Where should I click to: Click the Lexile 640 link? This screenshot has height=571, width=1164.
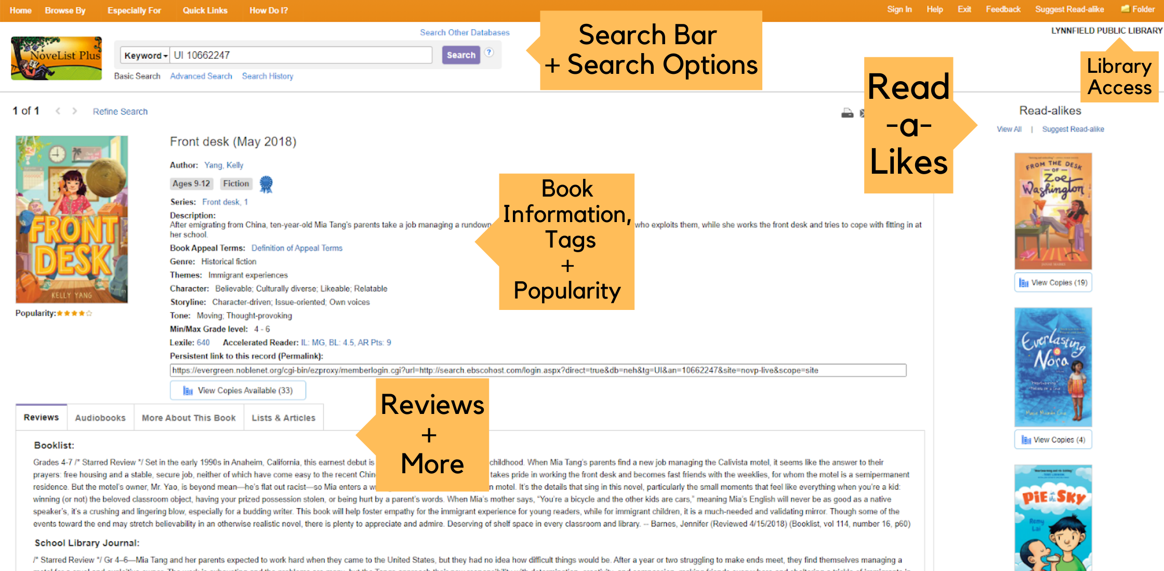point(203,342)
